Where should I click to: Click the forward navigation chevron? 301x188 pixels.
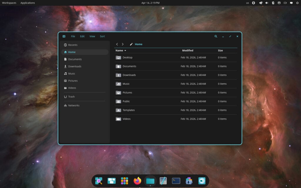pos(123,44)
